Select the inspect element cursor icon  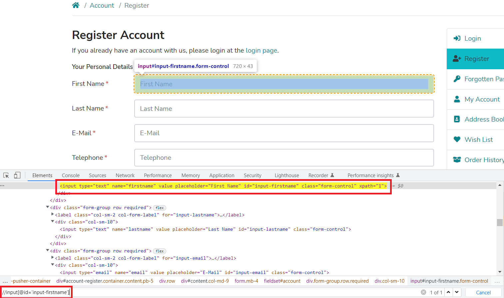pos(6,175)
